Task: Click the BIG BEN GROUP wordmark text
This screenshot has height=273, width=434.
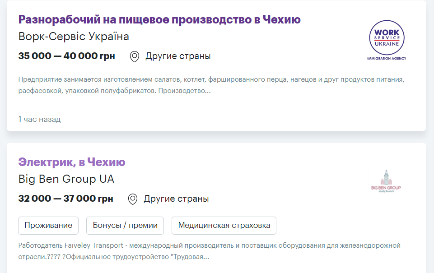Action: [386, 187]
